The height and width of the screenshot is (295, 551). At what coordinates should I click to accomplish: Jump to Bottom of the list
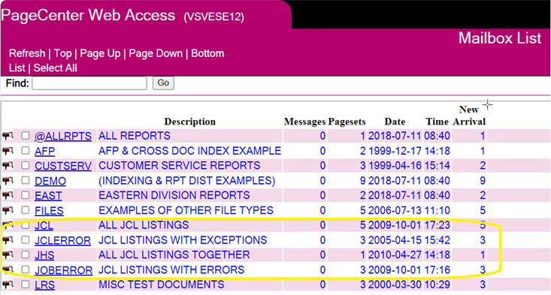(207, 53)
